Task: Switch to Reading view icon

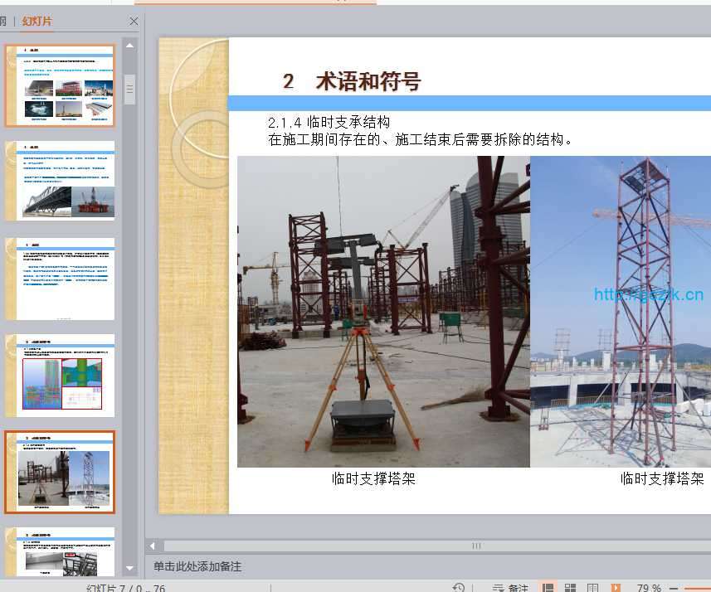Action: (593, 588)
